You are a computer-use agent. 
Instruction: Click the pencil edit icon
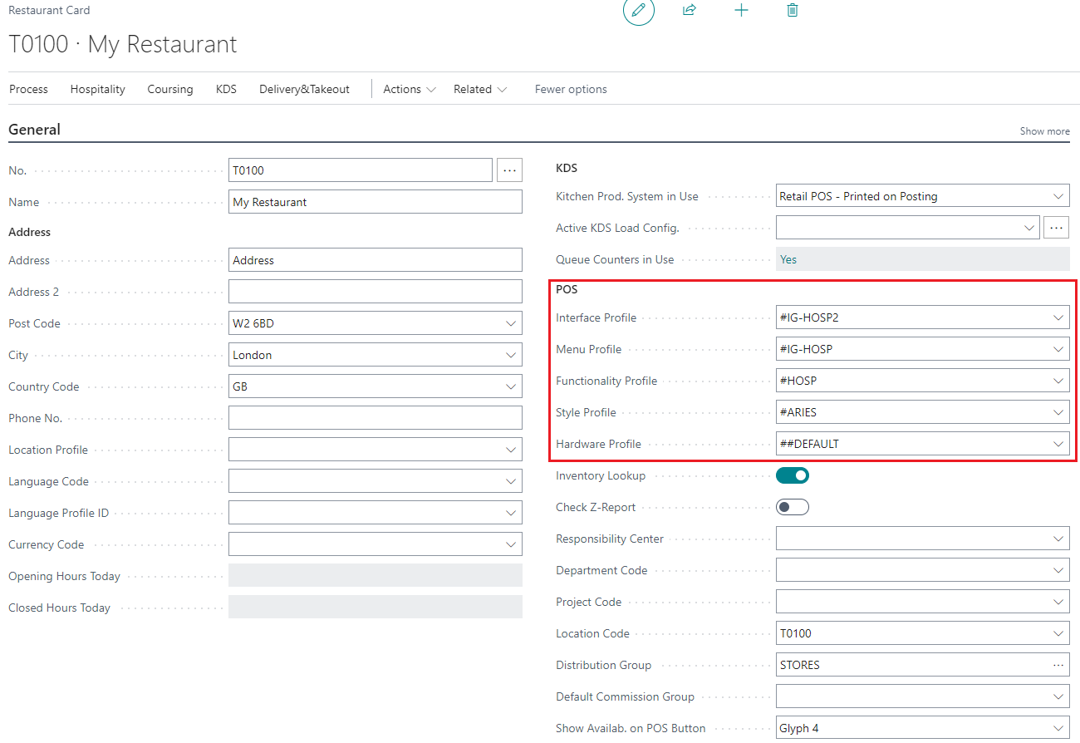click(x=638, y=11)
